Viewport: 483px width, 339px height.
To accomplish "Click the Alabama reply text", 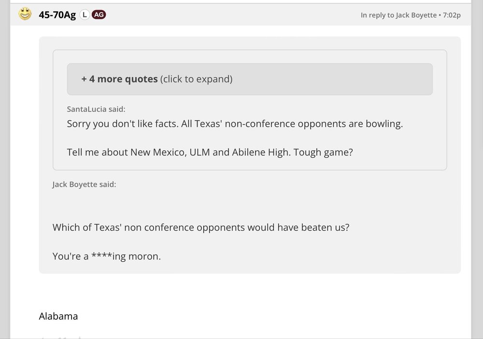I will 58,316.
